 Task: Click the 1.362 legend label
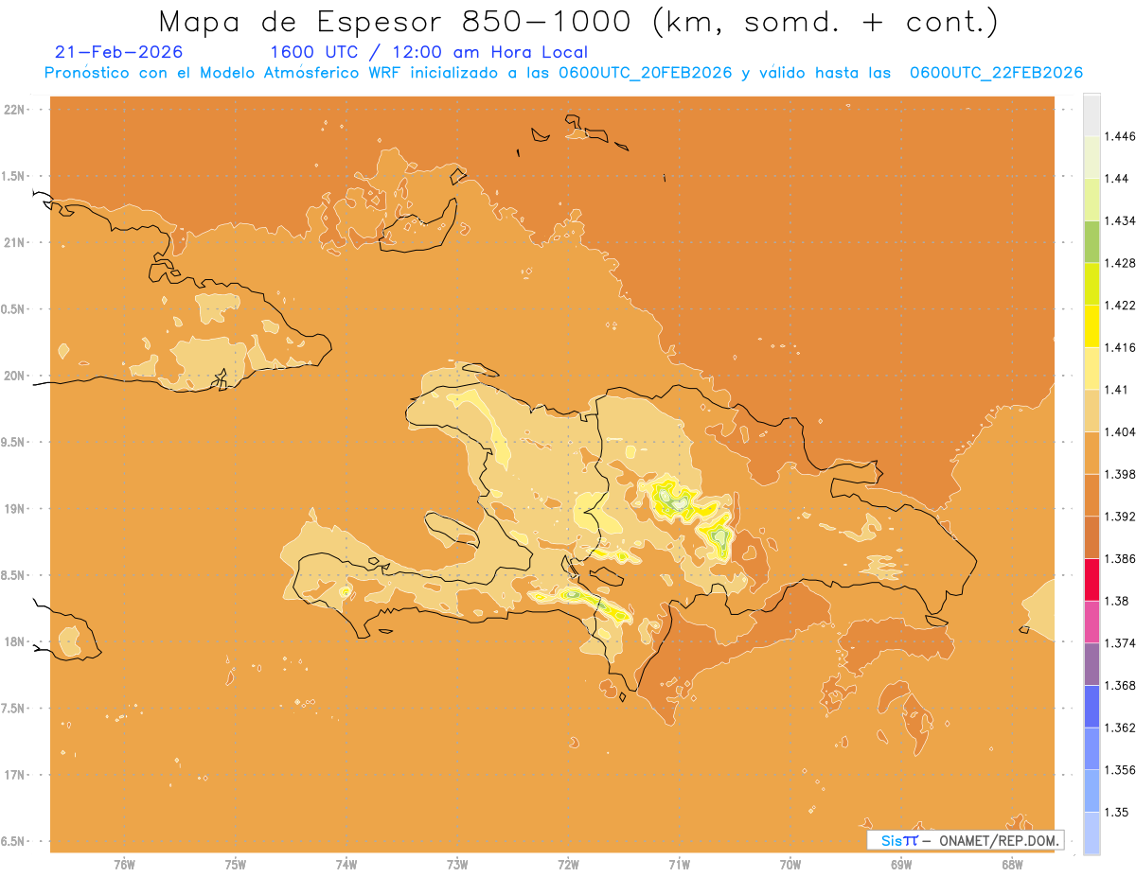1120,728
